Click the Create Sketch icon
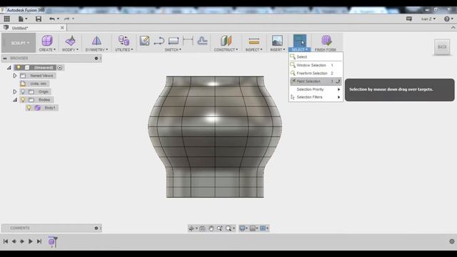Image resolution: width=457 pixels, height=257 pixels. (144, 41)
